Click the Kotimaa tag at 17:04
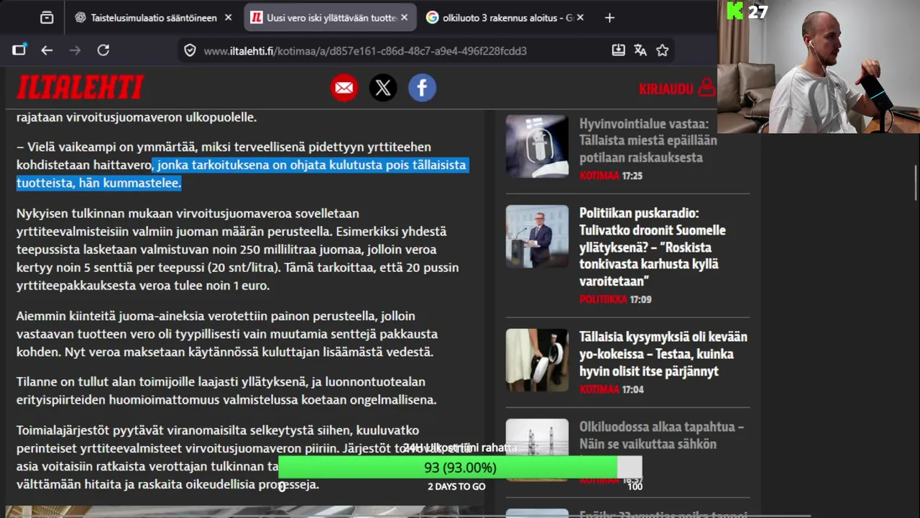This screenshot has width=920, height=518. pyautogui.click(x=599, y=389)
